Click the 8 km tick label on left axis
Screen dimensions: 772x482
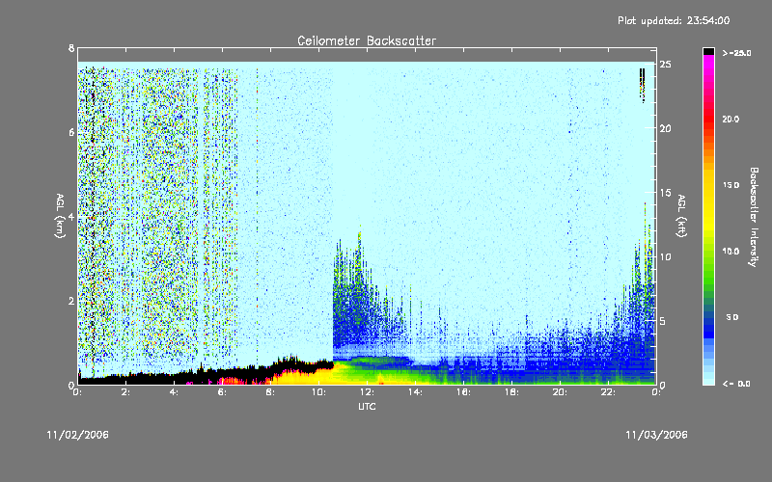(x=71, y=48)
